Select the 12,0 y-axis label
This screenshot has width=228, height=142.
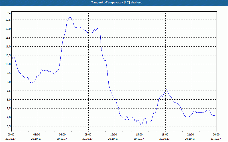coord(8,29)
